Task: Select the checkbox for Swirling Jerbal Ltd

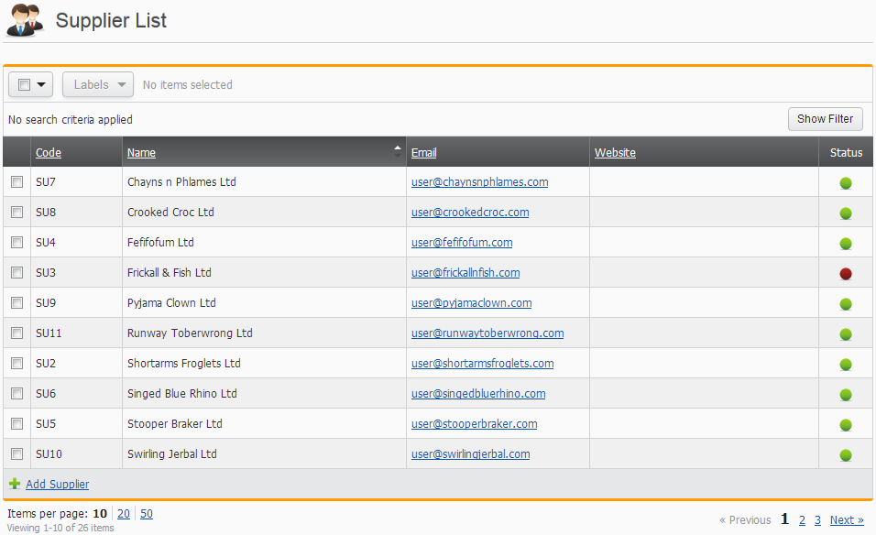Action: 17,453
